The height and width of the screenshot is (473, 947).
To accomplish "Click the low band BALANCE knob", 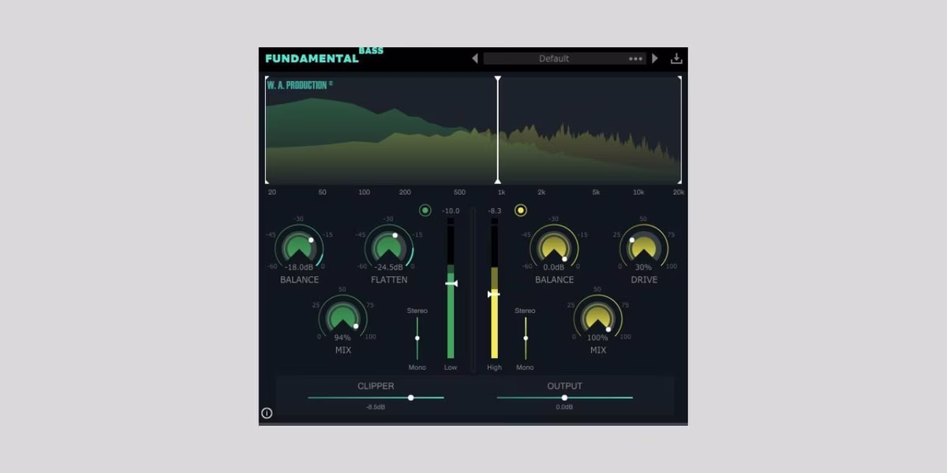I will click(x=299, y=244).
